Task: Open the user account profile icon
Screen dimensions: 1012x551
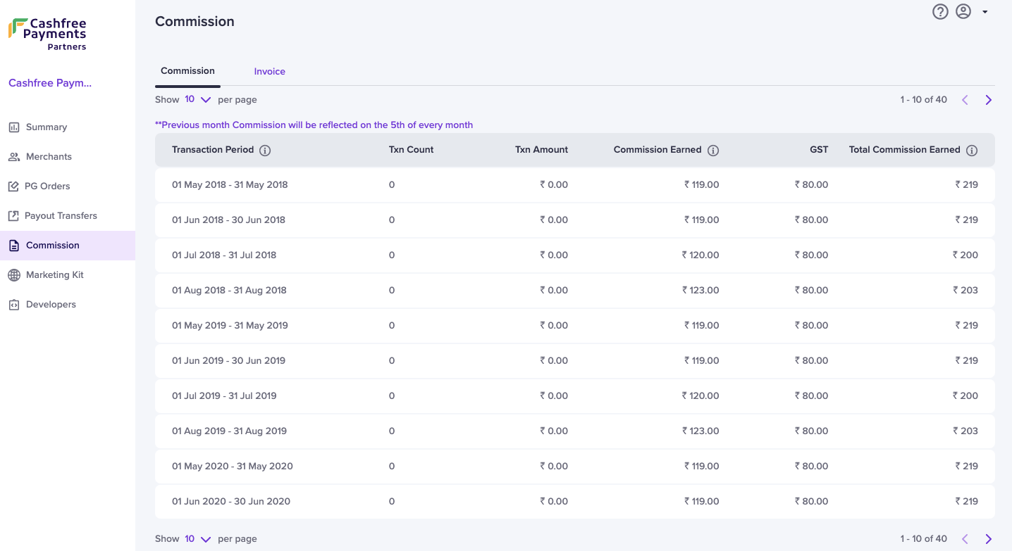Action: coord(963,11)
